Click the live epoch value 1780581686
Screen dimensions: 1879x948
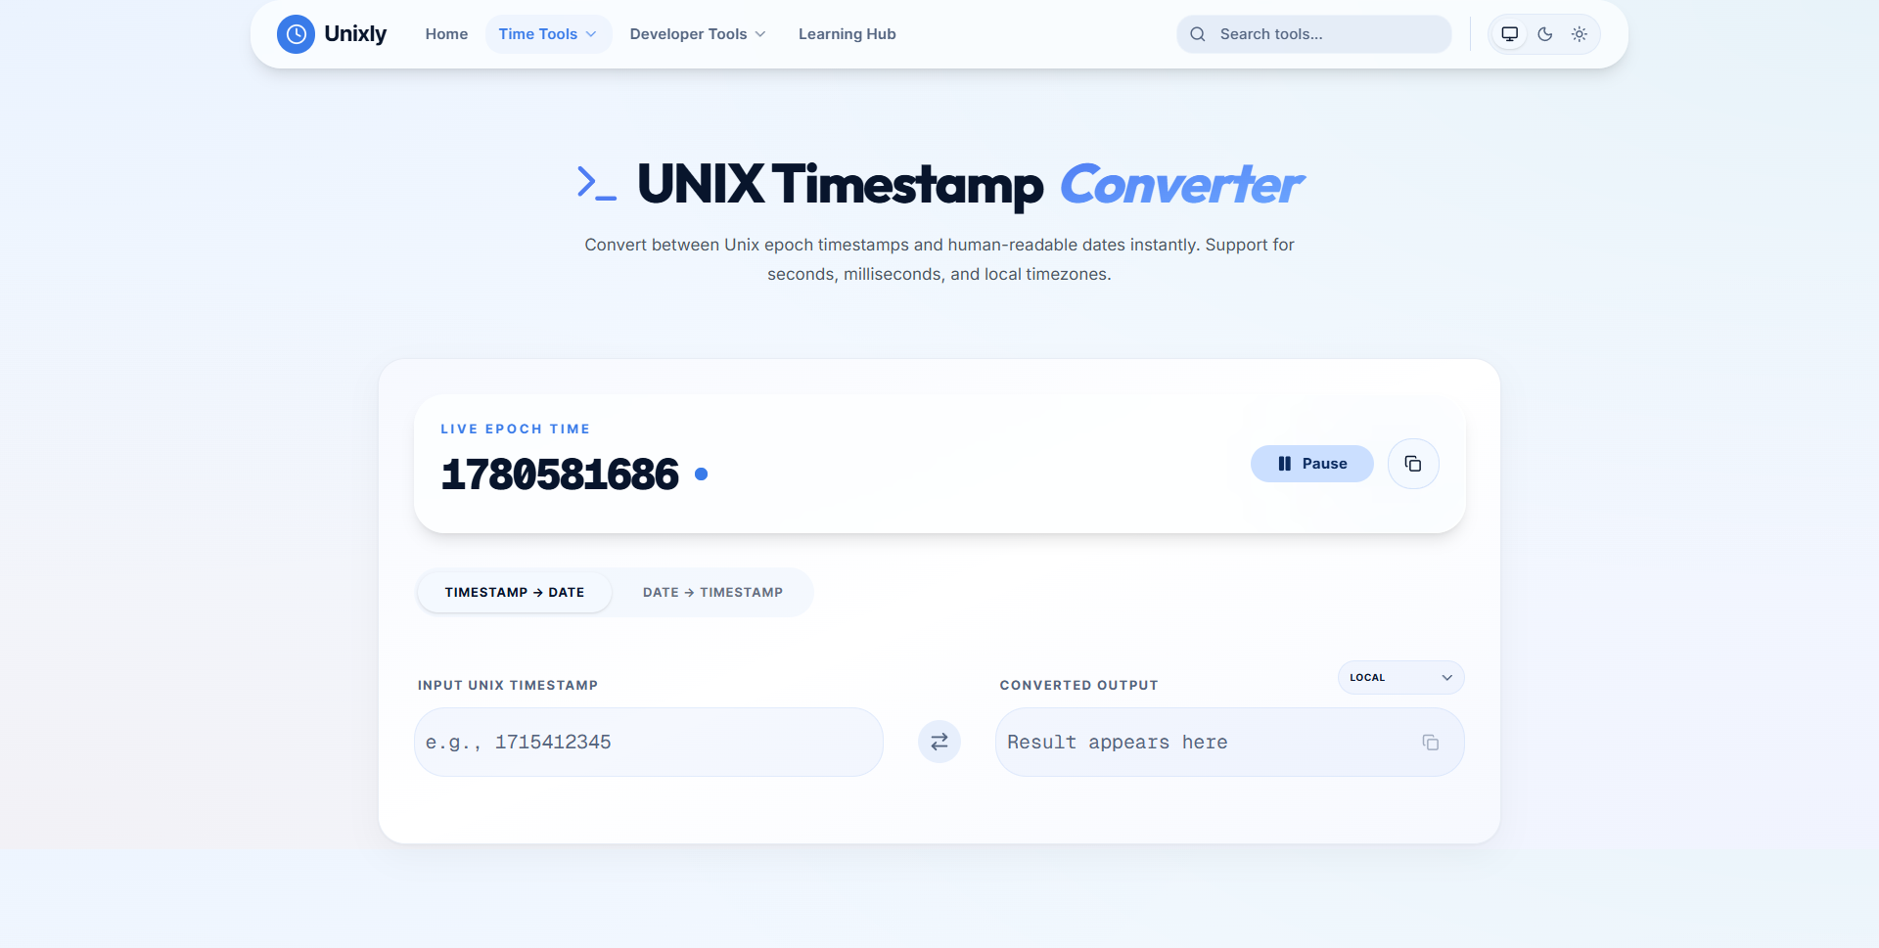click(560, 474)
